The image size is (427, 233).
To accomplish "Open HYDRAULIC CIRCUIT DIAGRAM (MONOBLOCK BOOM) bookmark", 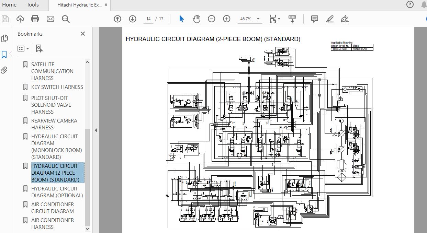I will pyautogui.click(x=57, y=147).
